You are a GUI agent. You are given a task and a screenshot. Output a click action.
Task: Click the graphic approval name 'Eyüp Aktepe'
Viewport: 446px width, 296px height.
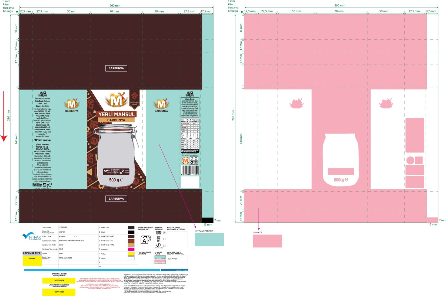tap(172, 259)
